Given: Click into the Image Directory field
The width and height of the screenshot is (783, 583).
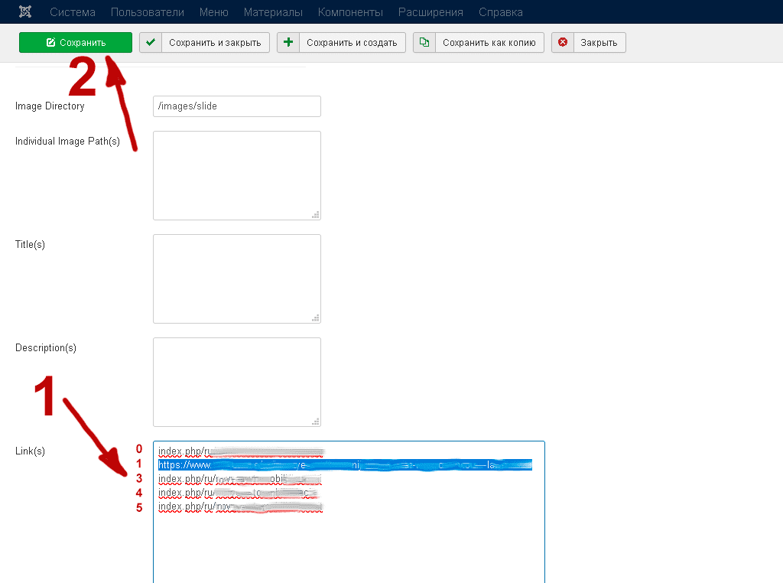Looking at the screenshot, I should (x=236, y=106).
